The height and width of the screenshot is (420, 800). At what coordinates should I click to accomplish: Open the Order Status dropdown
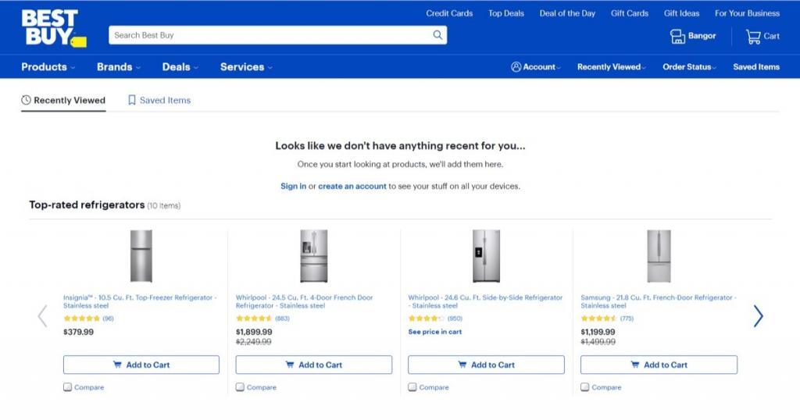click(x=689, y=67)
